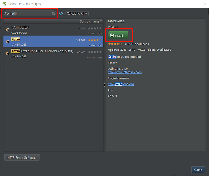Viewport: 209px width, 176px height.
Task: Select the KAnnotator plugin row
Action: click(53, 30)
